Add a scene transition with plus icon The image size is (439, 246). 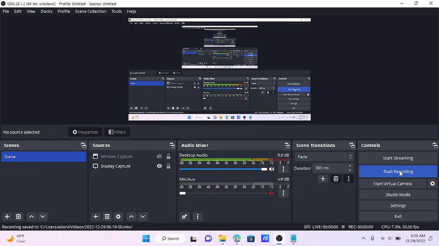click(323, 179)
